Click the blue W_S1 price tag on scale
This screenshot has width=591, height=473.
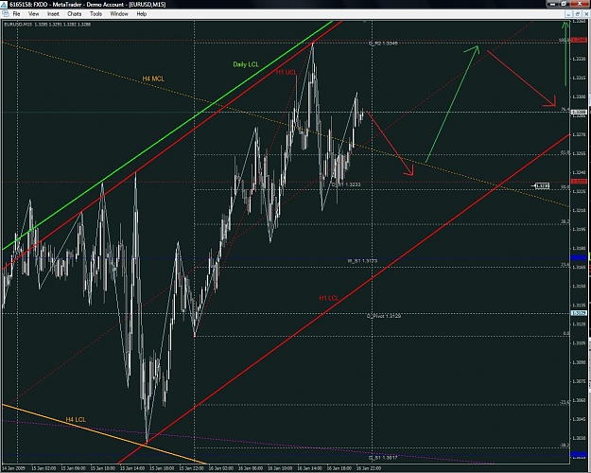(579, 257)
